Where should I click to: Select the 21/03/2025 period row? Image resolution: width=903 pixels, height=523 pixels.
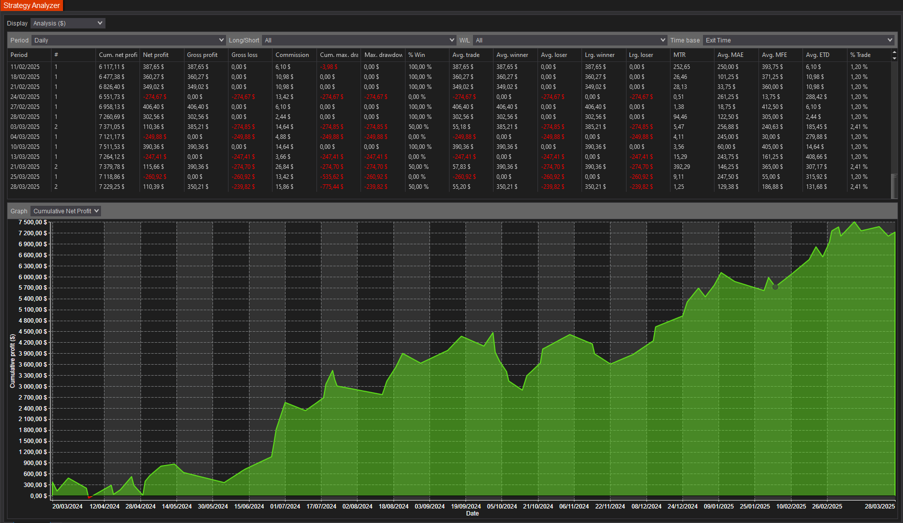pyautogui.click(x=449, y=167)
